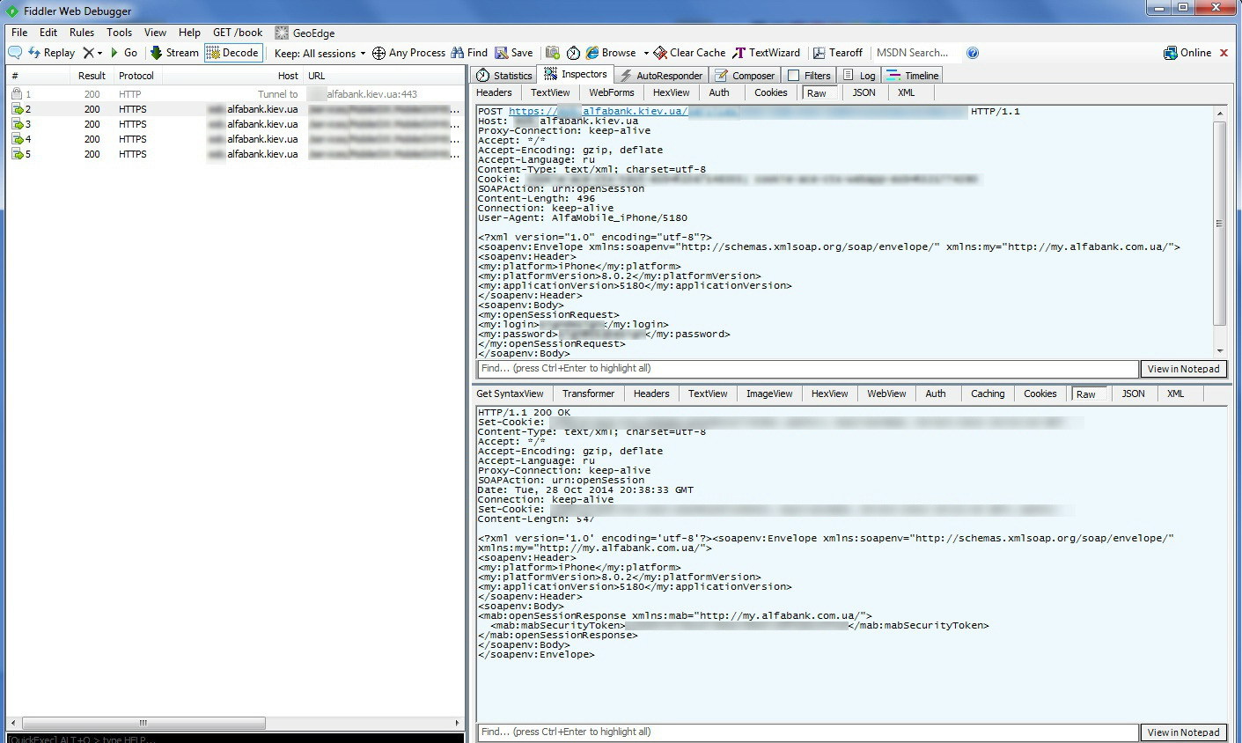
Task: Click the QuickExec command box
Action: [x=235, y=738]
